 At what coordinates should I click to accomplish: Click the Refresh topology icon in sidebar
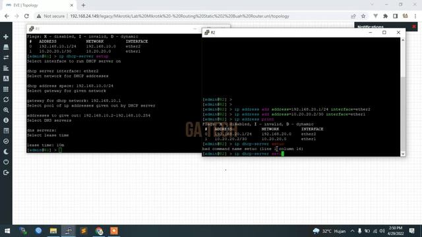click(6, 99)
